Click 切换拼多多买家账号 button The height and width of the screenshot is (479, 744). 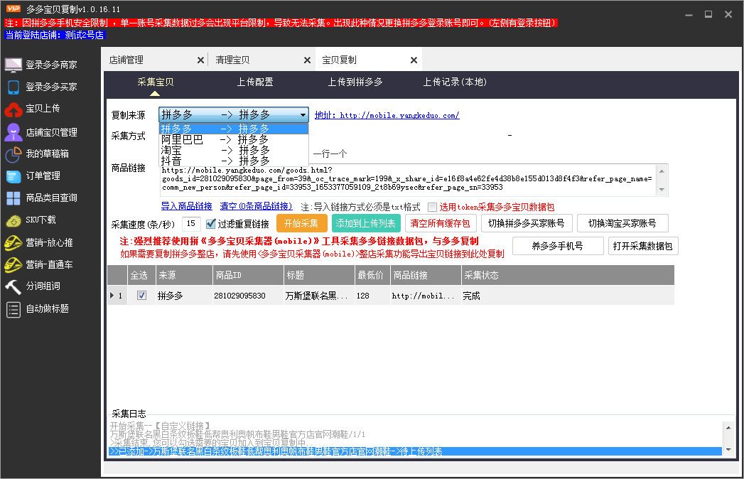(527, 224)
